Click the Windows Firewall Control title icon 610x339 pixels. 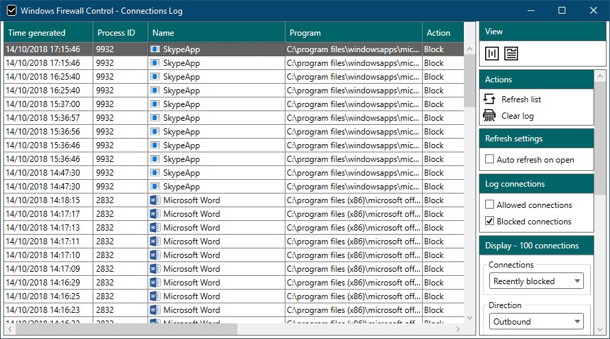point(12,10)
